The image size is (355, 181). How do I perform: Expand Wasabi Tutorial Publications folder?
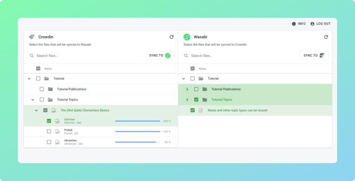187,89
